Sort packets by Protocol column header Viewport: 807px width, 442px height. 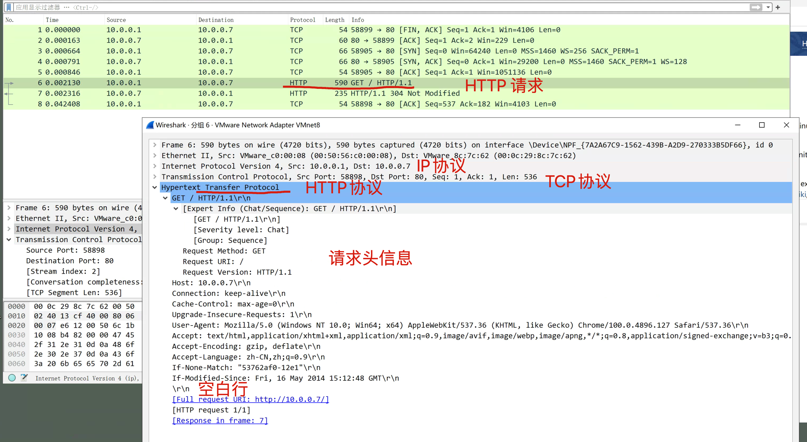(302, 20)
